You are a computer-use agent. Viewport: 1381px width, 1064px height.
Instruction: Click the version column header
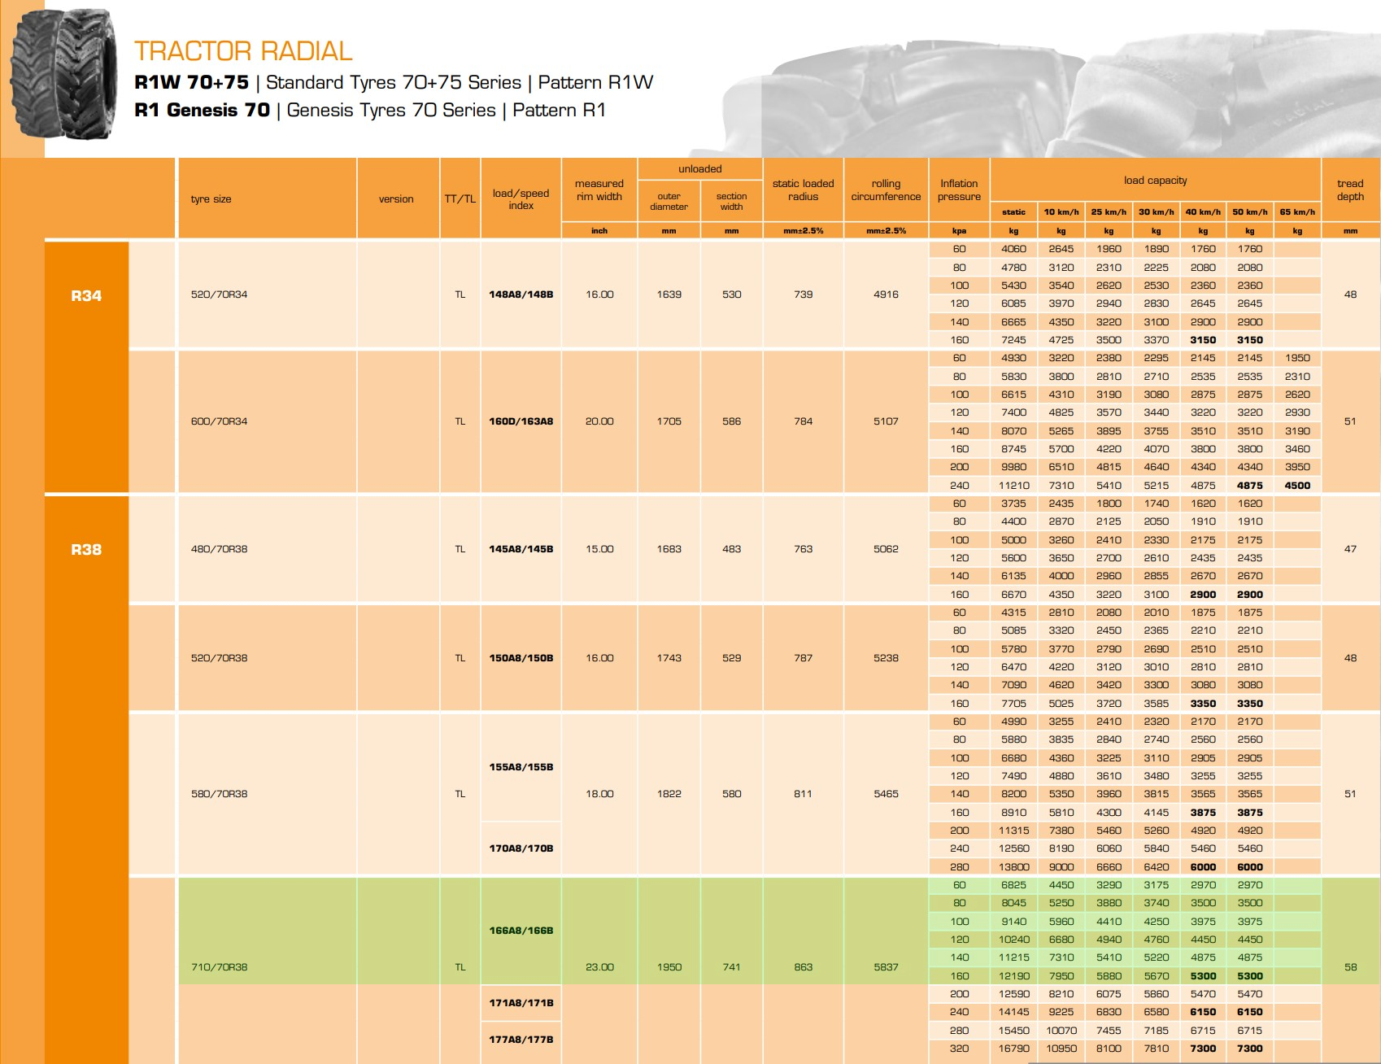coord(396,199)
